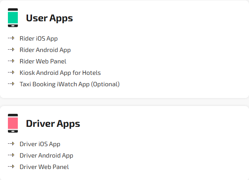Click the pink phone icon beside Driver Apps
This screenshot has height=180, width=249.
[13, 123]
